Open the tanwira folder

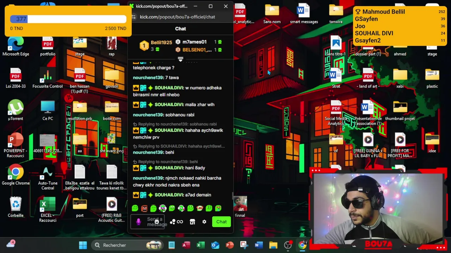coord(336,14)
